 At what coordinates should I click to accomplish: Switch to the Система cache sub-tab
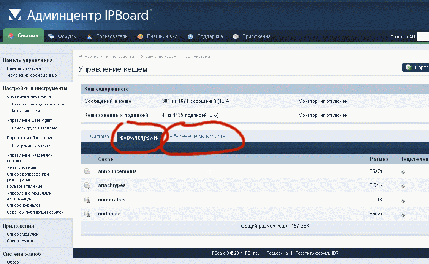coord(100,137)
